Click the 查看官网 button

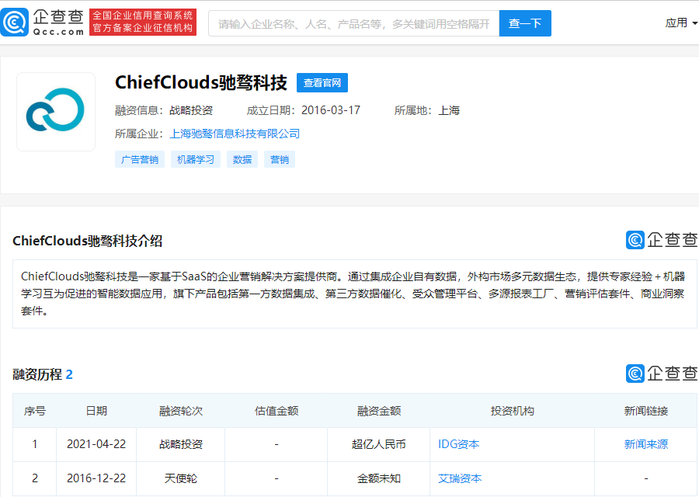click(322, 83)
